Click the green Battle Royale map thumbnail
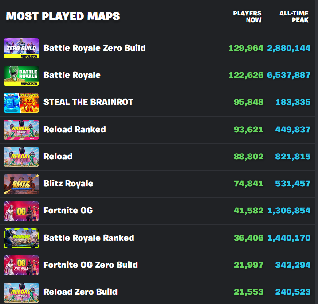This screenshot has height=304, width=318. tap(21, 76)
